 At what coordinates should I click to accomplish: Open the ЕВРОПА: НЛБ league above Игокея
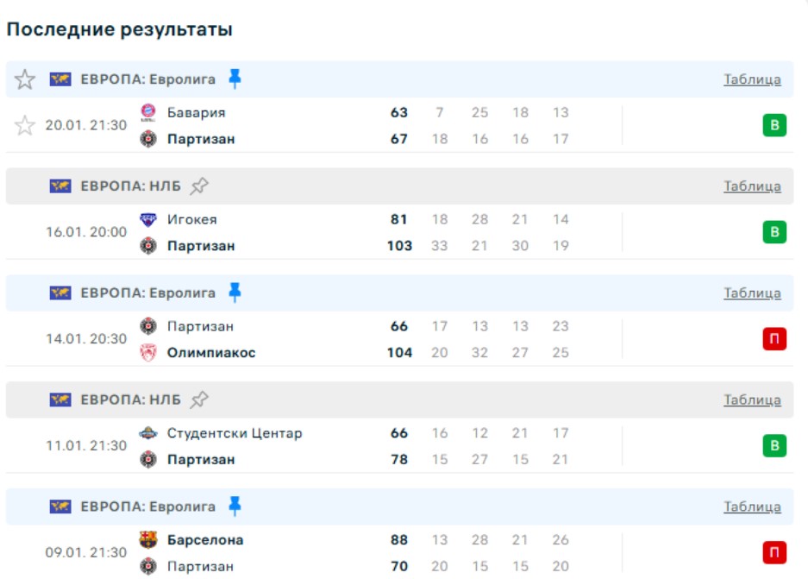pos(130,186)
